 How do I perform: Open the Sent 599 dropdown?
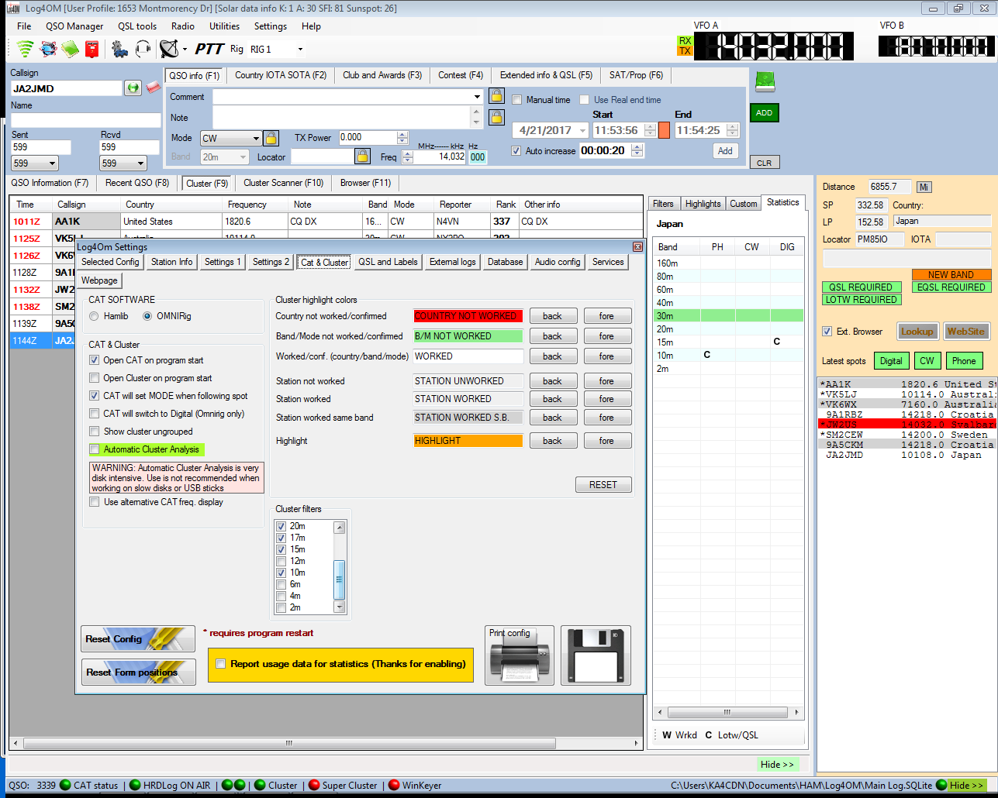52,163
